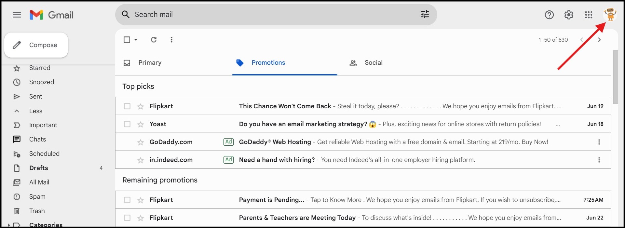Star the Yoast email

click(141, 124)
